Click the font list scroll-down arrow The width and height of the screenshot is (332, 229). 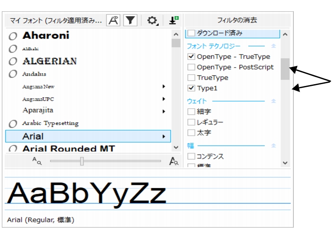176,147
